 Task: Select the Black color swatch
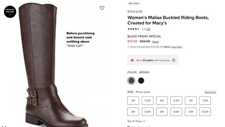[141, 81]
